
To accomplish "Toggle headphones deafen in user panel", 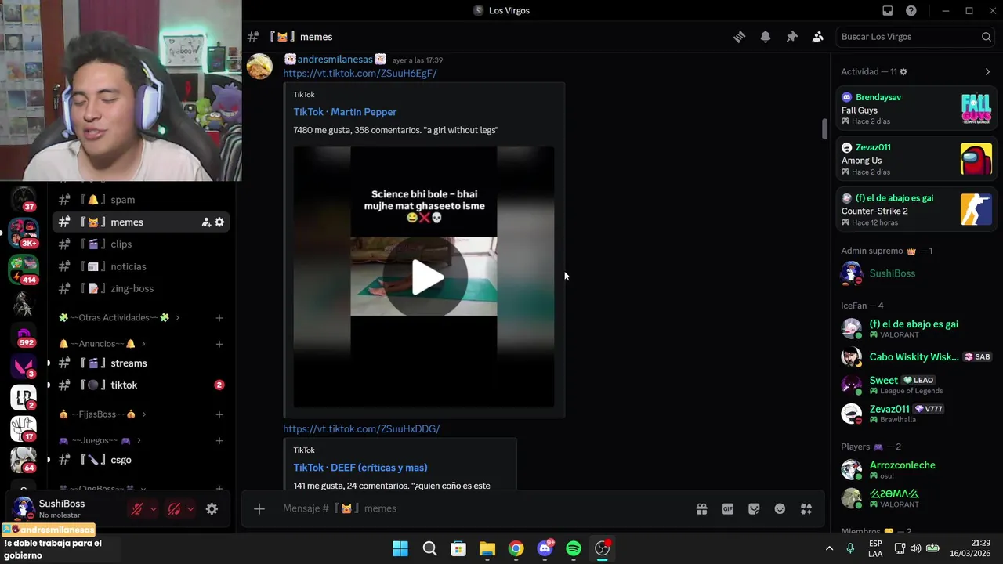I will tap(174, 509).
